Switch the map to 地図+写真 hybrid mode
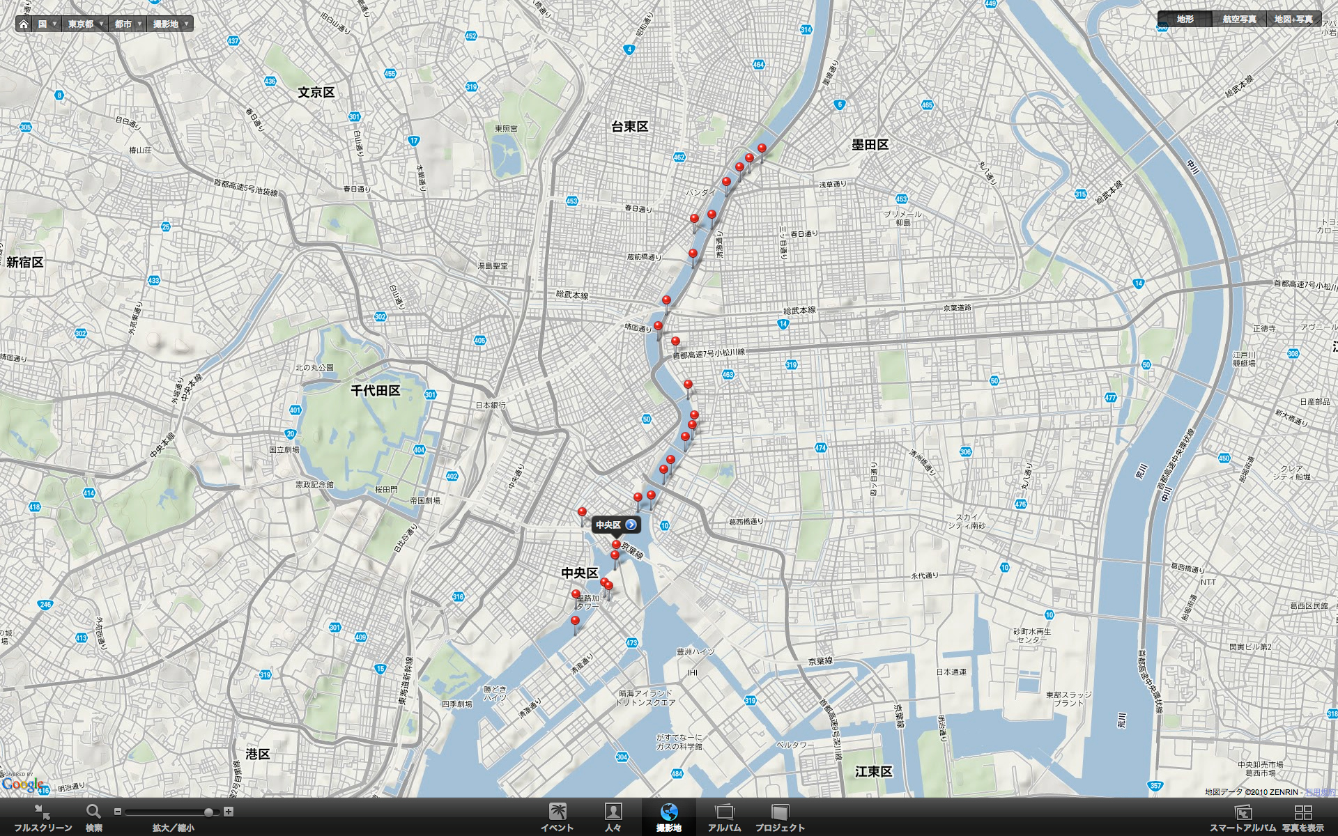 tap(1293, 20)
